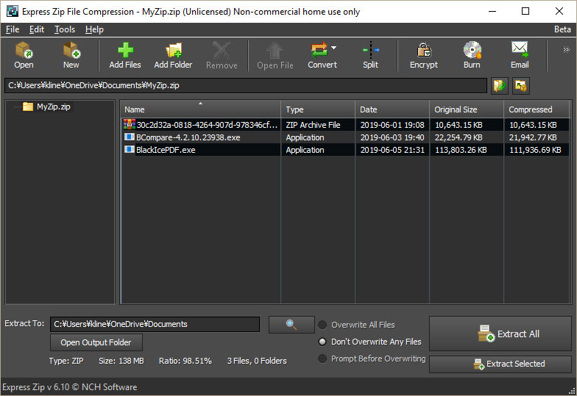577x396 pixels.
Task: Click the Open Output Folder button
Action: 96,342
